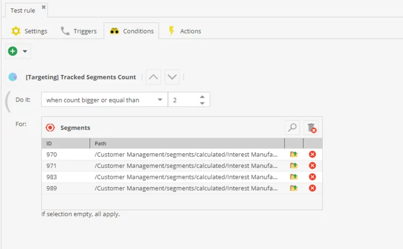Decrease the count with the down stepper
403x249 pixels.
[x=202, y=103]
